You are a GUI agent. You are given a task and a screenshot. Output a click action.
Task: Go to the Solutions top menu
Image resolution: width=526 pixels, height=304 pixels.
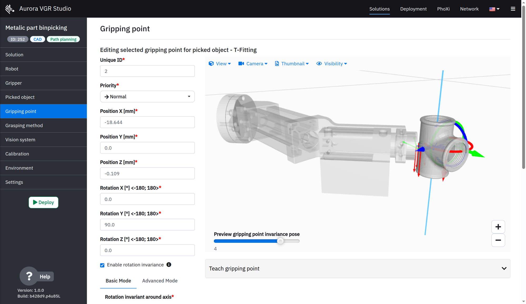(x=380, y=9)
